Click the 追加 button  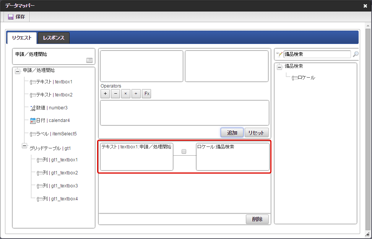click(232, 133)
